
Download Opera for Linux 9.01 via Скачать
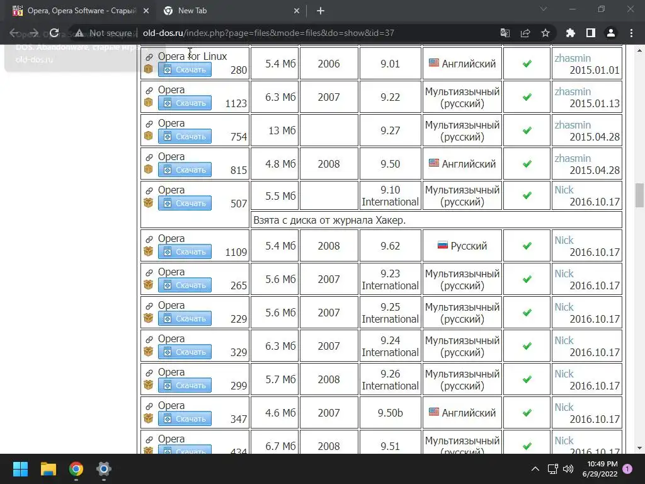click(185, 69)
